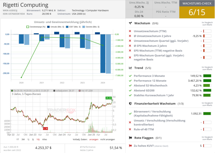This screenshot has width=215, height=153.
Task: Click the Börsenwert 9,271 Mrd. $ value
Action: click(49, 10)
